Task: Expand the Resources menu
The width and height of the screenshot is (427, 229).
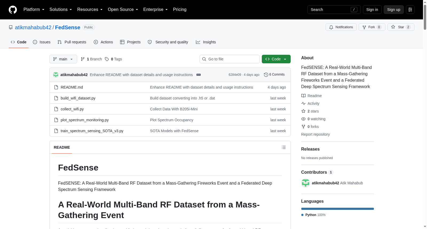Action: (x=90, y=10)
